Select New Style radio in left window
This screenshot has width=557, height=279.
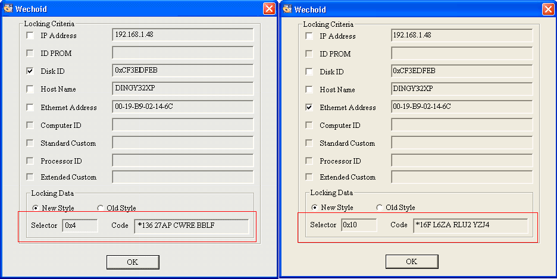pos(35,208)
